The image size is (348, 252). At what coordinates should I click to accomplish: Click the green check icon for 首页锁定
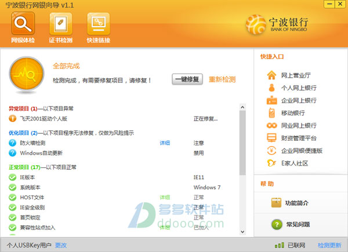[x=12, y=217]
